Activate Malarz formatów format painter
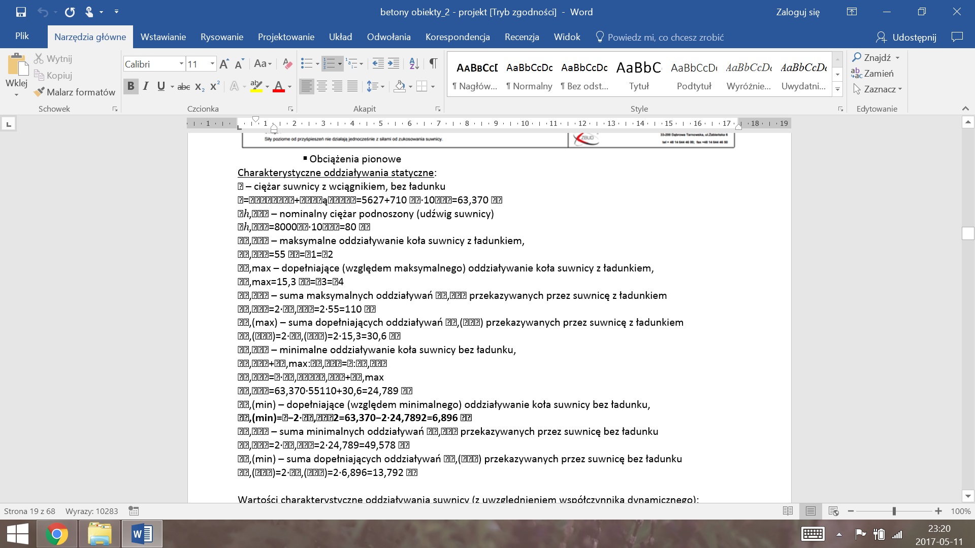This screenshot has width=975, height=548. [x=75, y=92]
